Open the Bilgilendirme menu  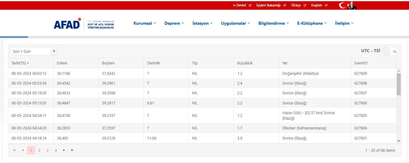273,23
